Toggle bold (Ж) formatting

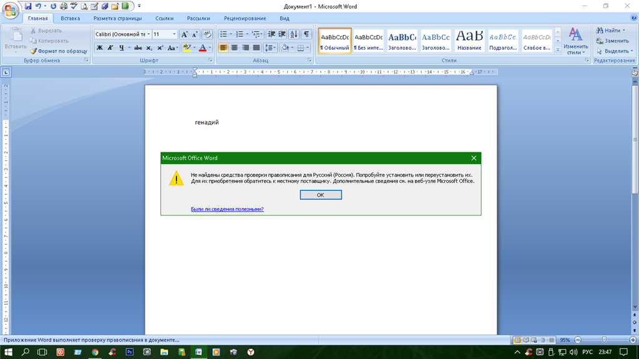(99, 47)
